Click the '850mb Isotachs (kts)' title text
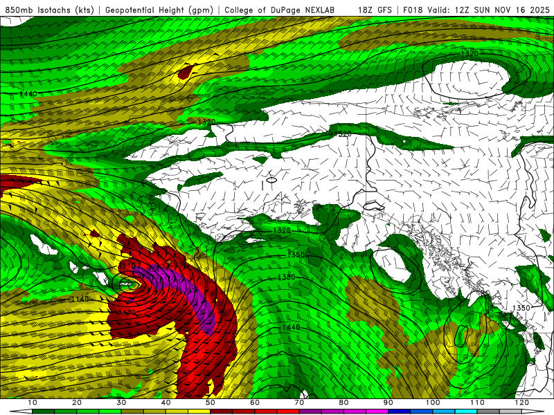Viewport: 554px width, 415px height. [49, 10]
